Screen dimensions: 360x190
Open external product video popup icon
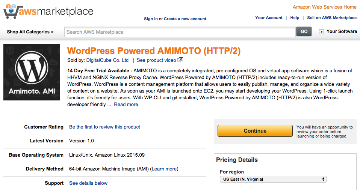(180, 60)
